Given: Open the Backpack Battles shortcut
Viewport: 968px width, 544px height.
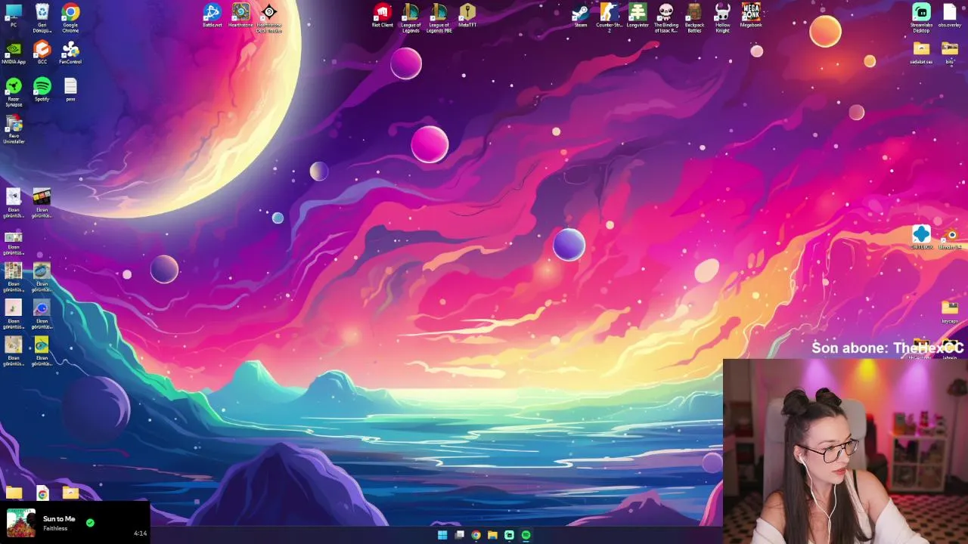Looking at the screenshot, I should click(694, 18).
